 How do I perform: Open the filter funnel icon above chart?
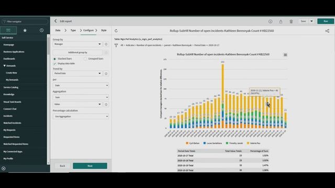(116, 45)
